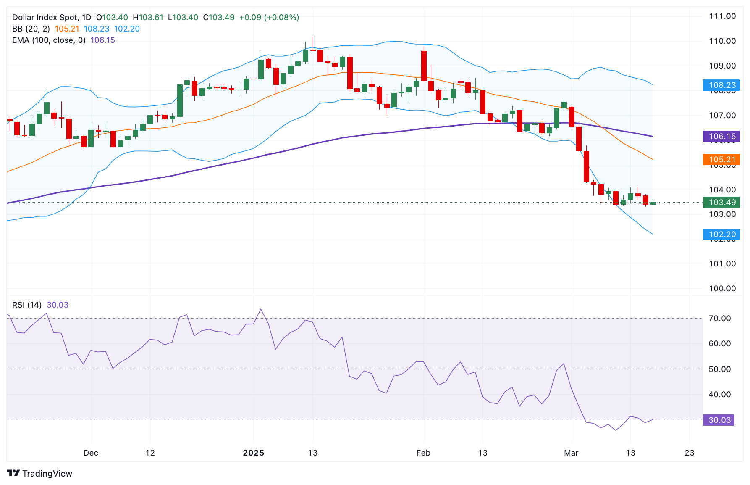Click the 2025 label on time axis

254,453
